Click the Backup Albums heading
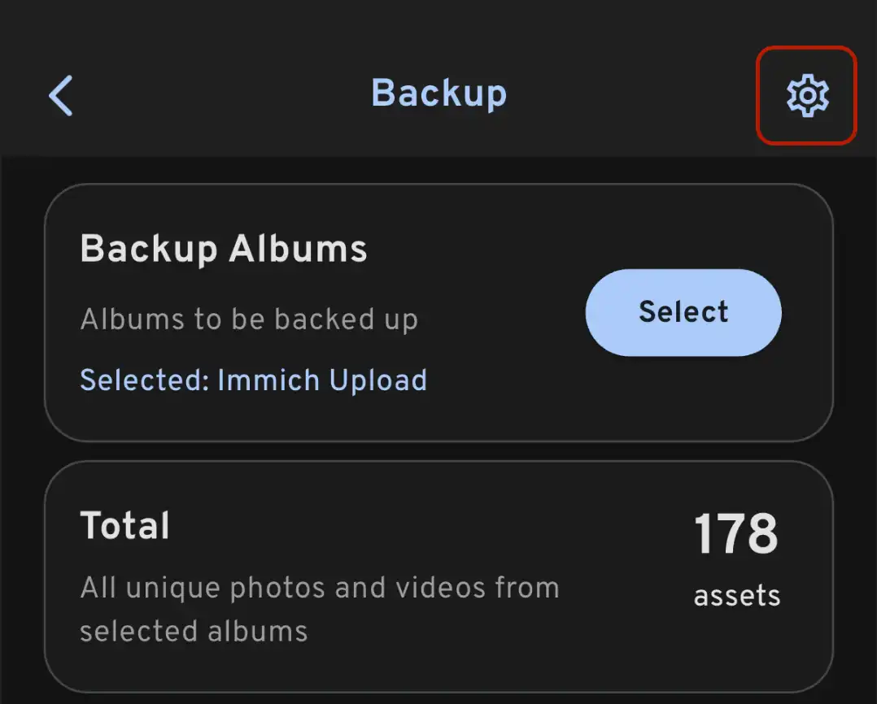Viewport: 877px width, 704px height. pyautogui.click(x=223, y=249)
